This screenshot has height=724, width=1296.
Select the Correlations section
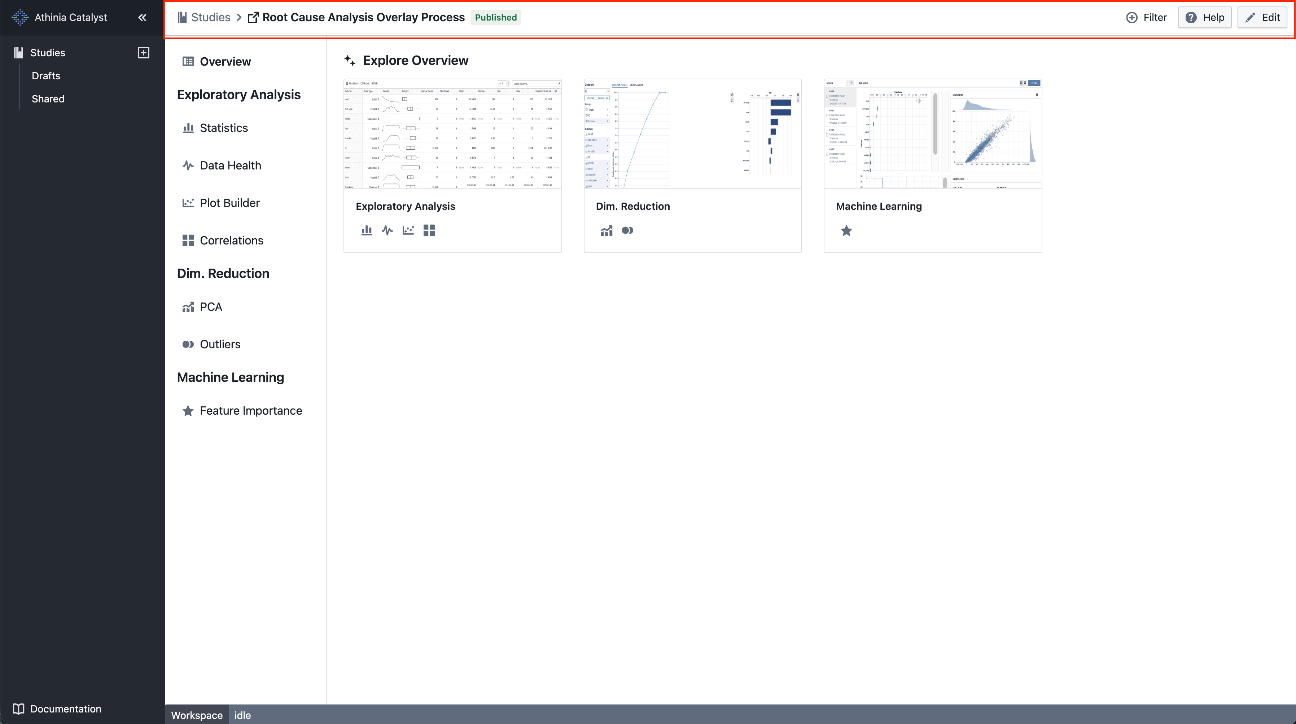[x=231, y=240]
